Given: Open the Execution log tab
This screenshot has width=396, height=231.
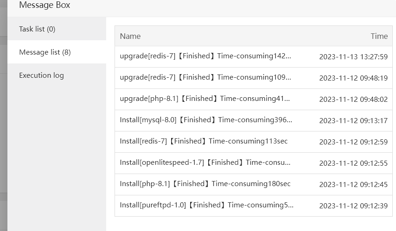Looking at the screenshot, I should tap(41, 75).
